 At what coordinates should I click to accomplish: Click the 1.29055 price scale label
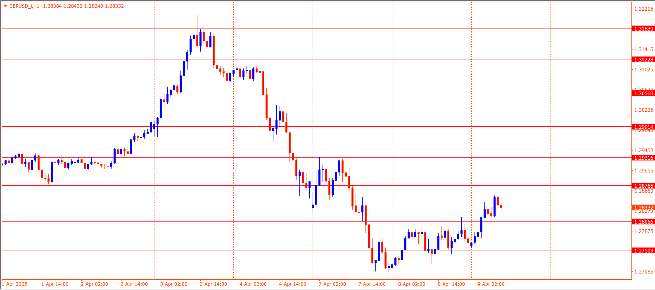(644, 170)
